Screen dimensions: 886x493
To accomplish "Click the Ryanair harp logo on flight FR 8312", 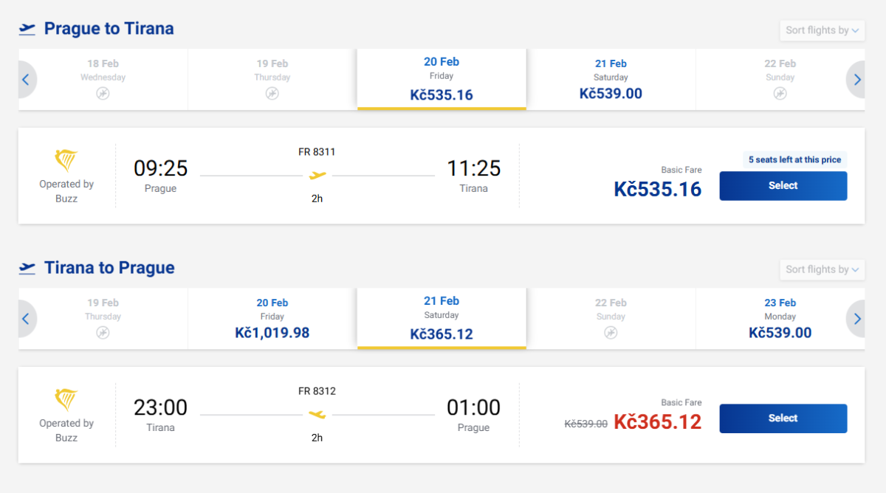I will [66, 399].
